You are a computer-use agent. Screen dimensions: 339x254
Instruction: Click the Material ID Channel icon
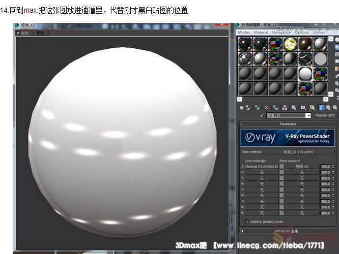(303, 108)
